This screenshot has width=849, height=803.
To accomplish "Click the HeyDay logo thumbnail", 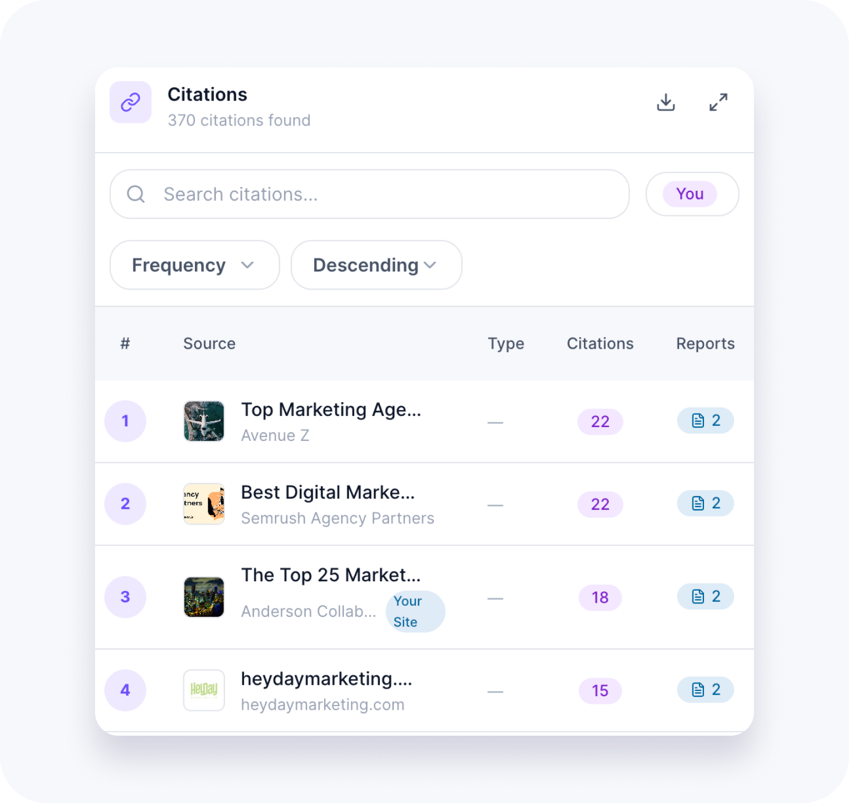I will (x=204, y=690).
